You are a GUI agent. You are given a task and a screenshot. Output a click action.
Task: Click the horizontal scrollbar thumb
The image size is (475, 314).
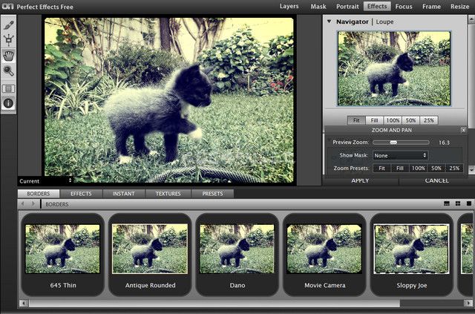point(214,303)
